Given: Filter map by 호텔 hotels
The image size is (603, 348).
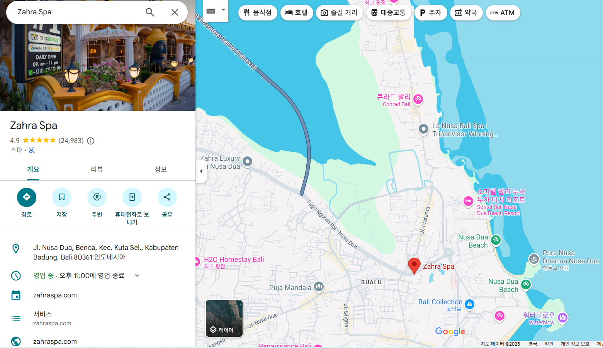Looking at the screenshot, I should tap(296, 13).
